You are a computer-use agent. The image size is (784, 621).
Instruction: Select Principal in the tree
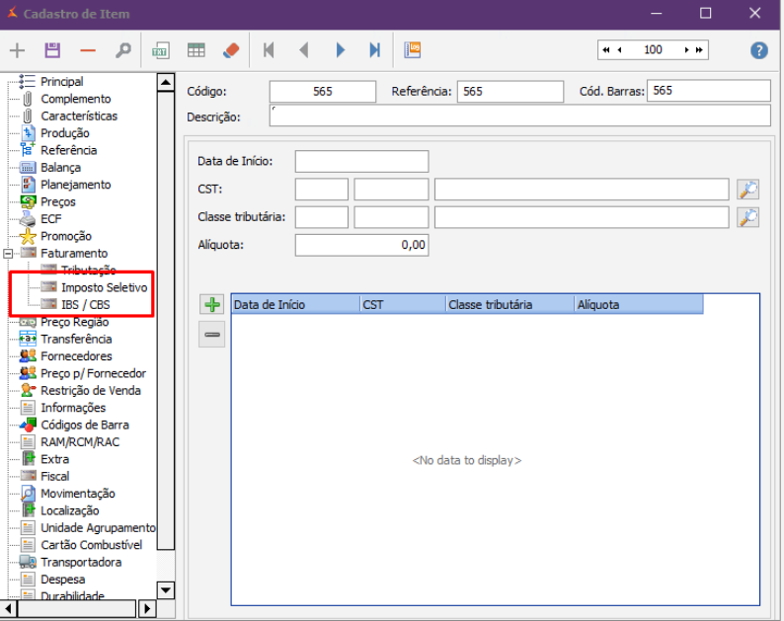pos(62,82)
